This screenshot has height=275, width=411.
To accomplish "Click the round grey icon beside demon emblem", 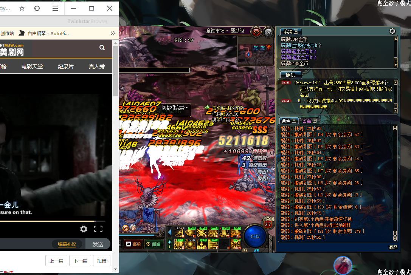I will click(x=268, y=32).
